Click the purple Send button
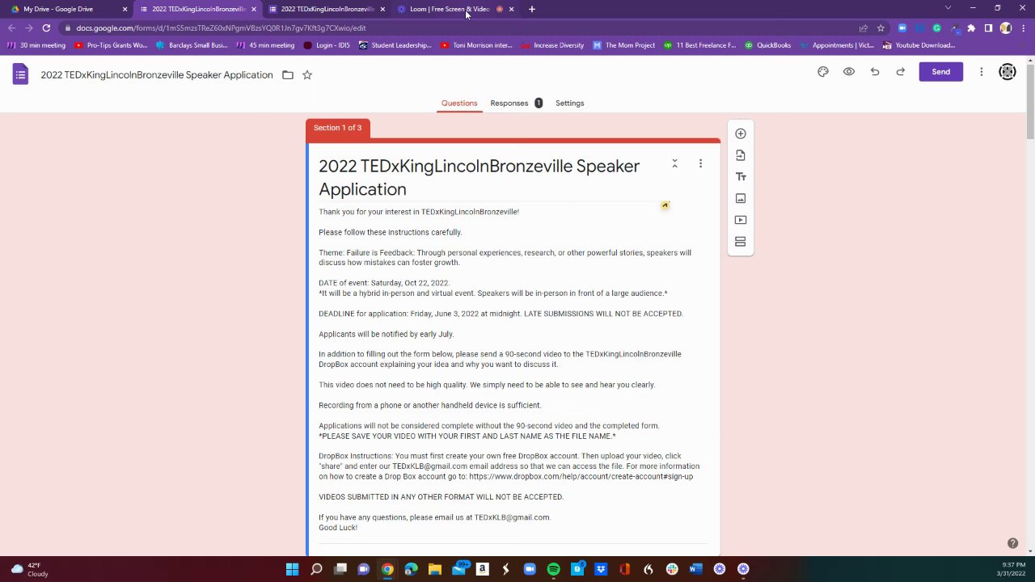The width and height of the screenshot is (1035, 582). pos(941,72)
